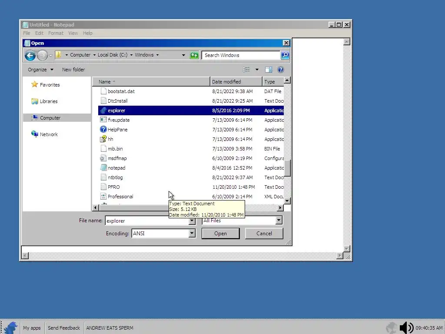Viewport: 445px width, 334px height.
Task: Click the search magnifier icon
Action: [x=285, y=55]
